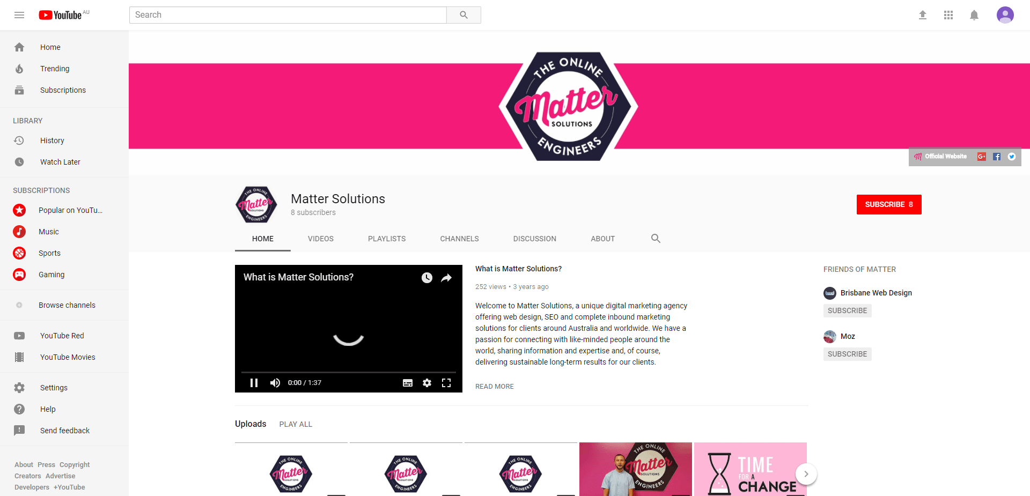Toggle subtitles on the video player
1030x496 pixels.
click(408, 383)
